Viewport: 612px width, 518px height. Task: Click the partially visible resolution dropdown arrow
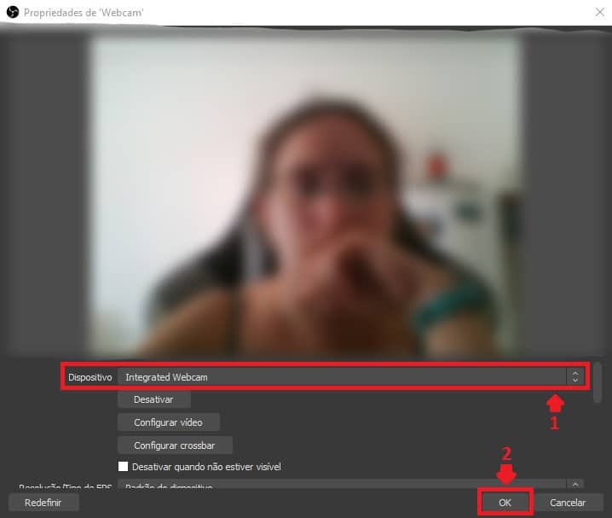coord(574,485)
